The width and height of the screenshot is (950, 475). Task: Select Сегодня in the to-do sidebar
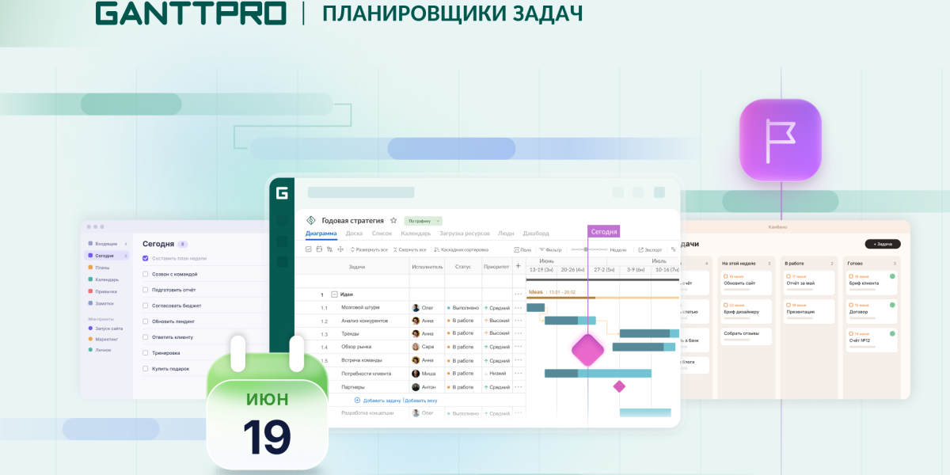[x=107, y=256]
